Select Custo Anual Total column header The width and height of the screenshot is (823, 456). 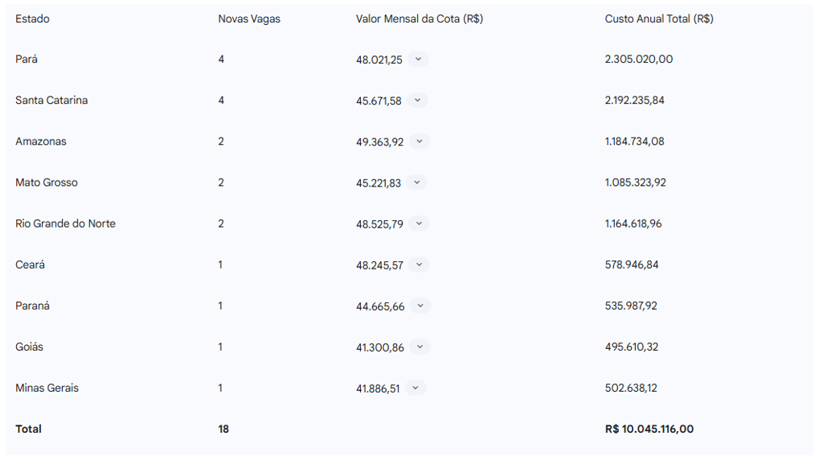[x=659, y=18]
